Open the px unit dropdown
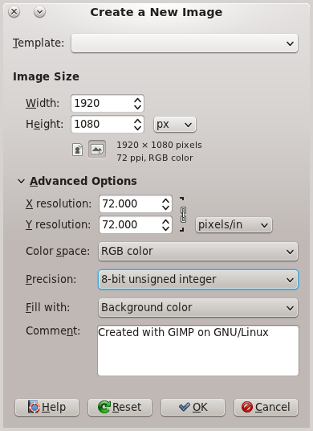Screen dimensions: 313x431 click(175, 125)
